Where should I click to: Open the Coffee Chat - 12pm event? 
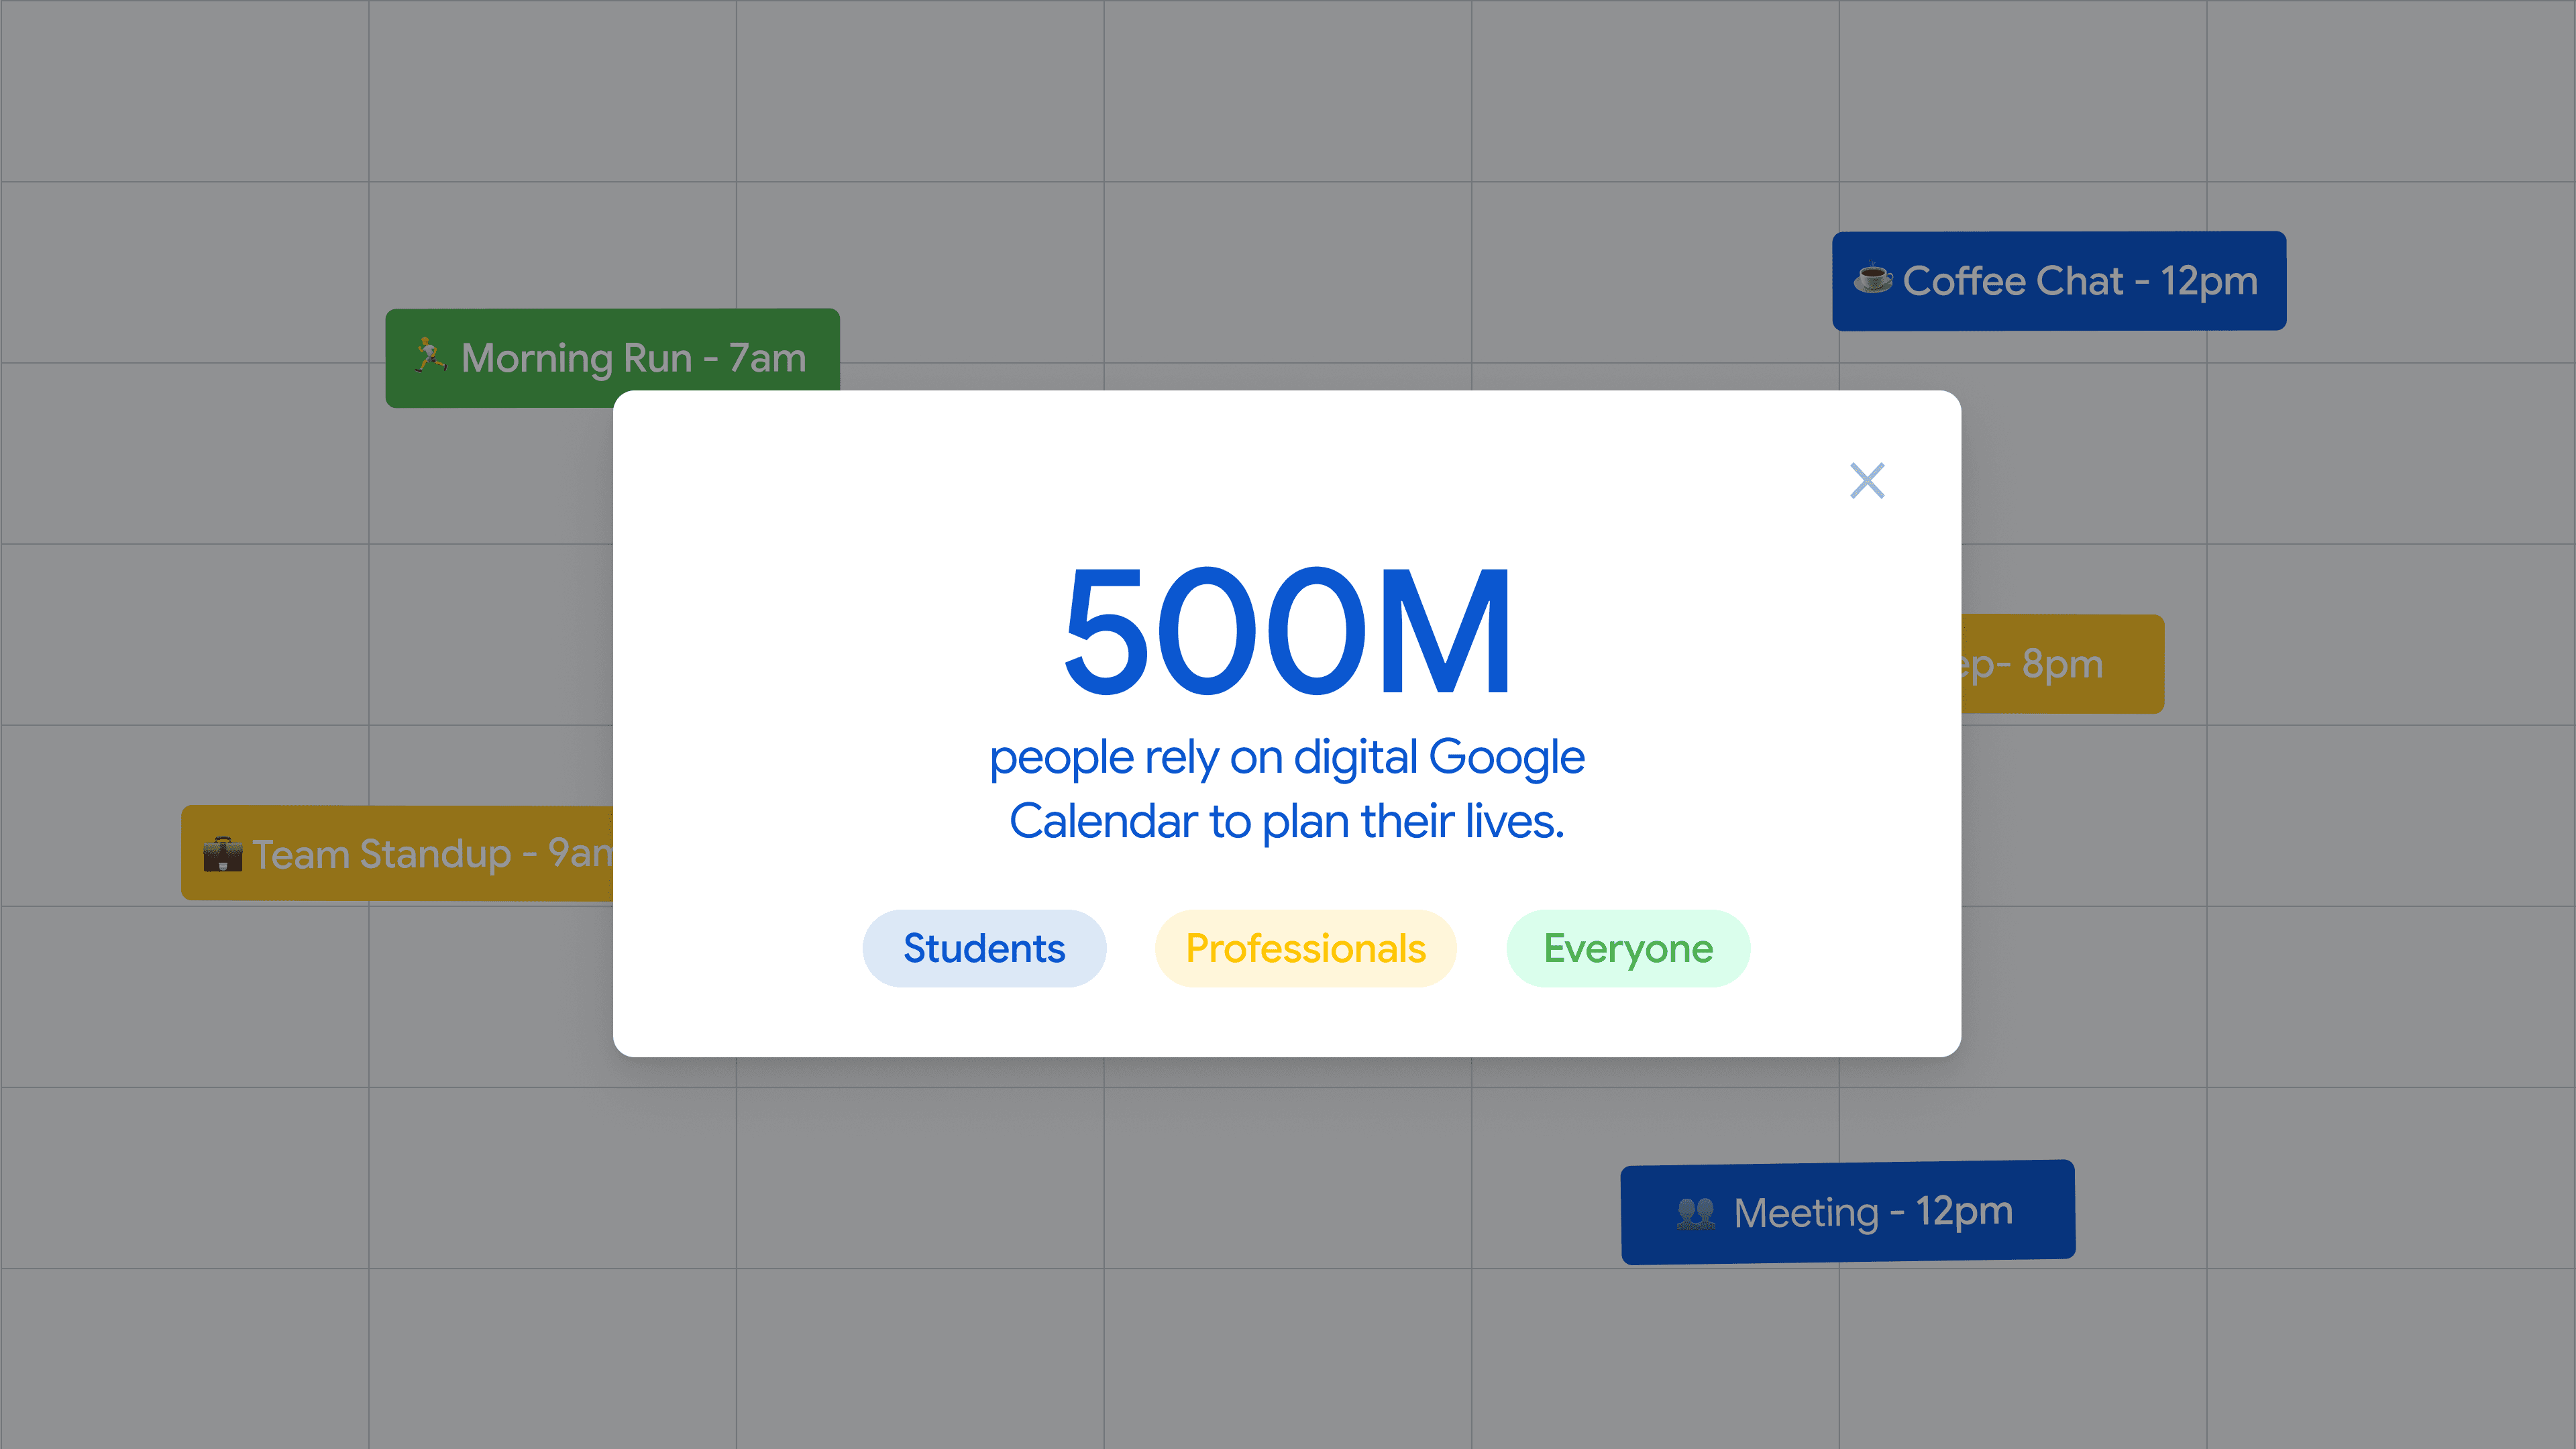2059,281
